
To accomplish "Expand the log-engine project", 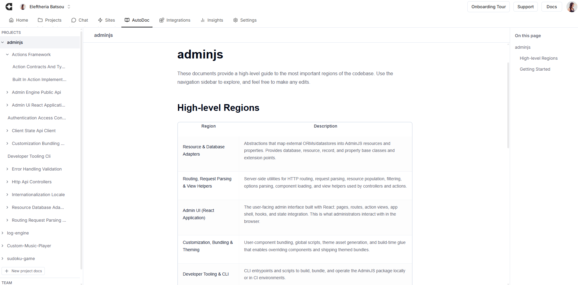I will pos(2,233).
